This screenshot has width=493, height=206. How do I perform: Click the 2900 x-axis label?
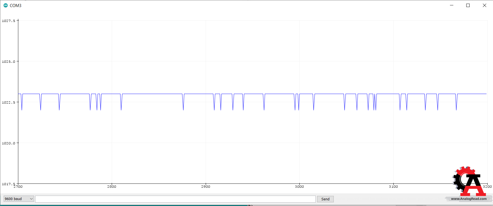[x=206, y=187]
